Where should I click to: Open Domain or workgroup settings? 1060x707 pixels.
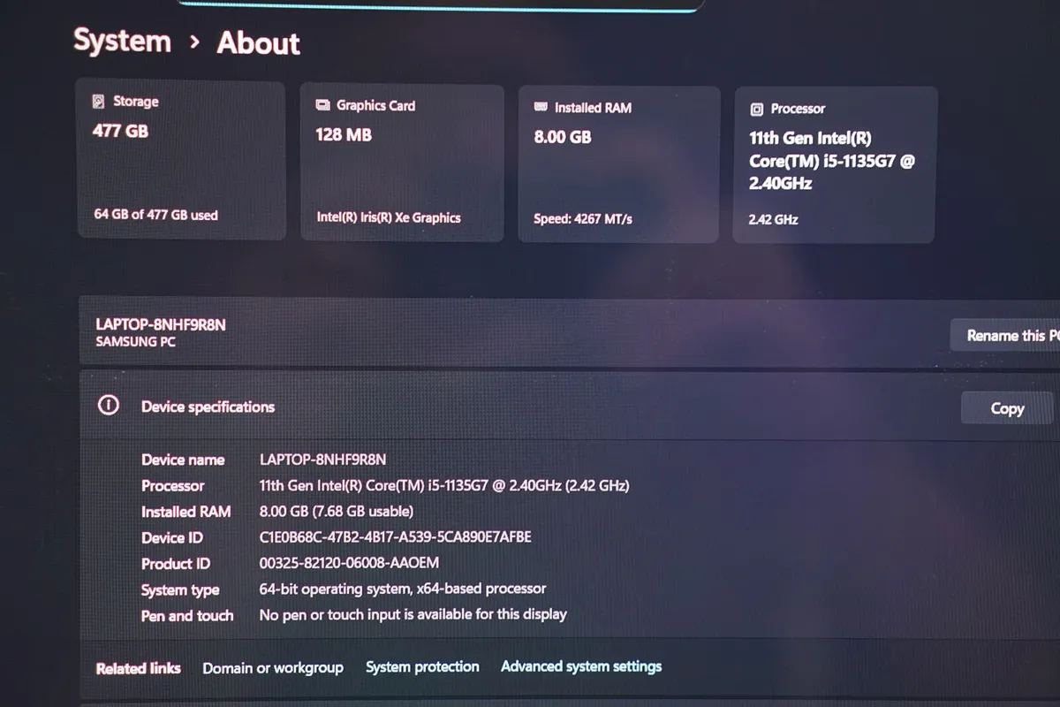[x=273, y=667]
